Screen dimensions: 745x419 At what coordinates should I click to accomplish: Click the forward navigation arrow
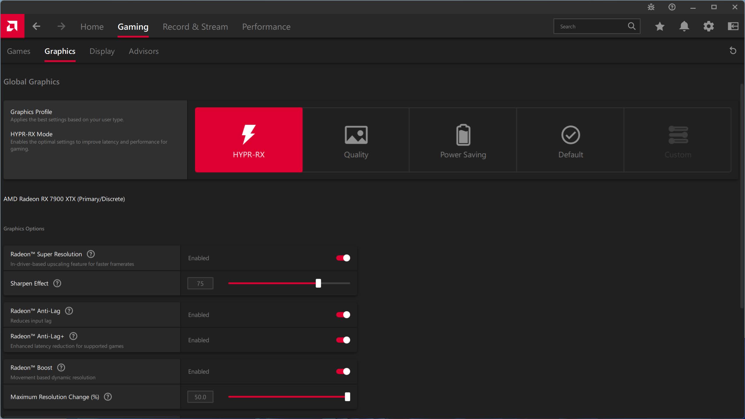coord(61,26)
